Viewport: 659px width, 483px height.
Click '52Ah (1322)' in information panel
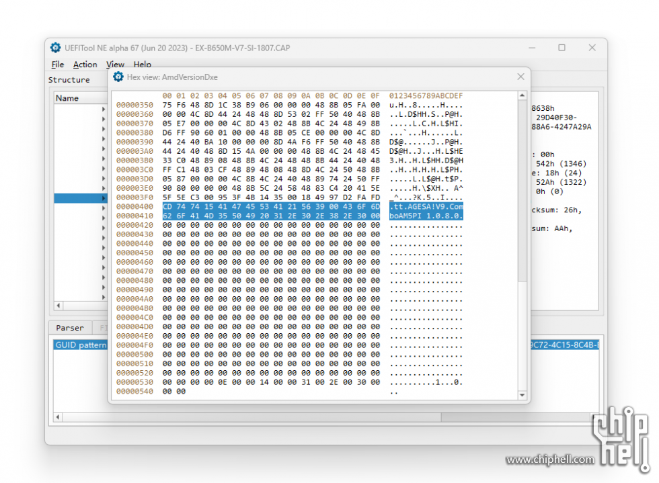point(561,182)
